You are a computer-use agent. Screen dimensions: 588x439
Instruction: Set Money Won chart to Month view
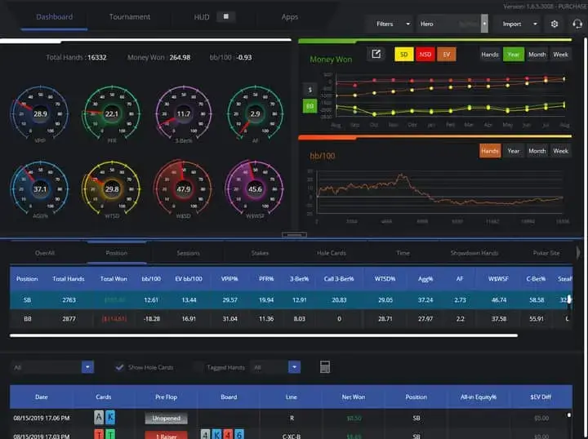coord(537,55)
